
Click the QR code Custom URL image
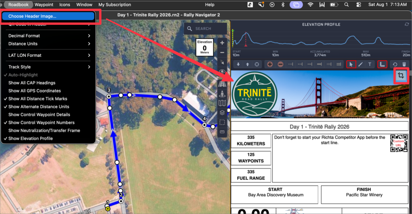pos(399,143)
